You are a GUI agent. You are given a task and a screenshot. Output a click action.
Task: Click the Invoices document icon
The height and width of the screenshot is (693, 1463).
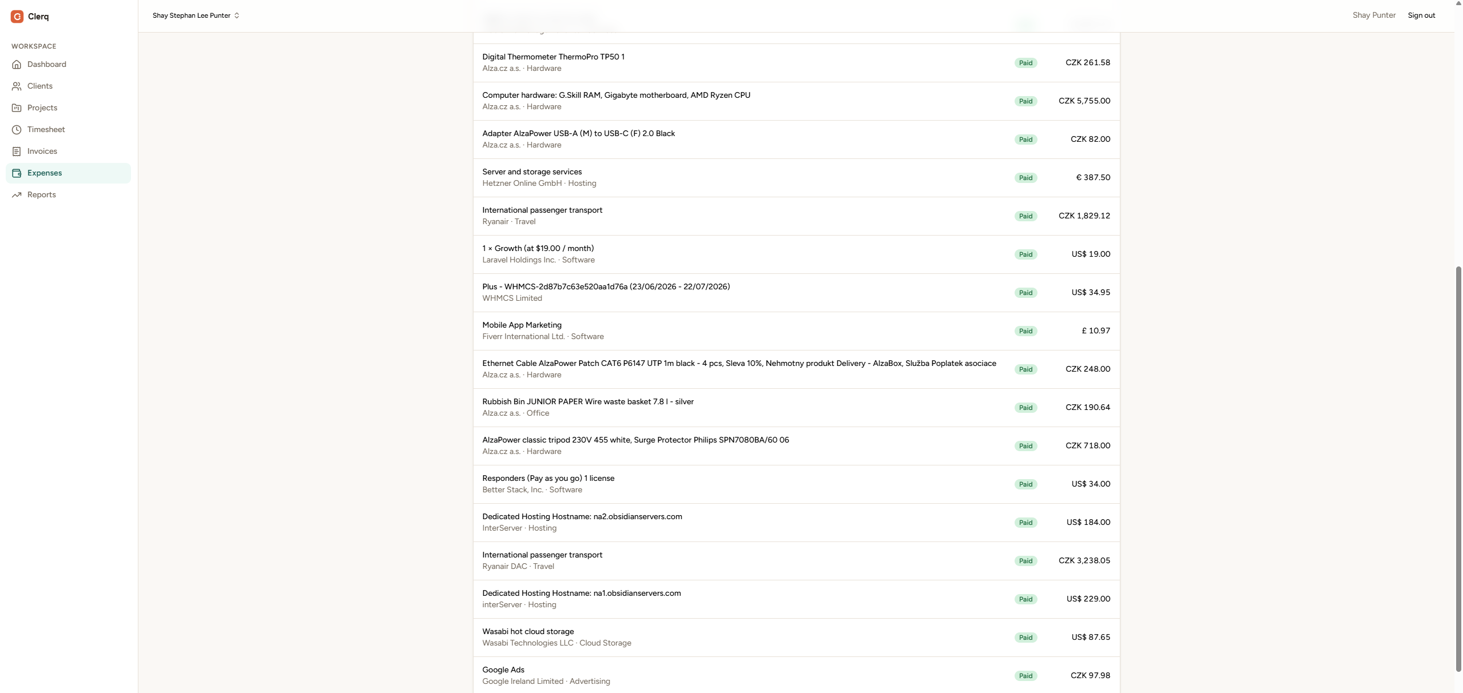coord(17,152)
